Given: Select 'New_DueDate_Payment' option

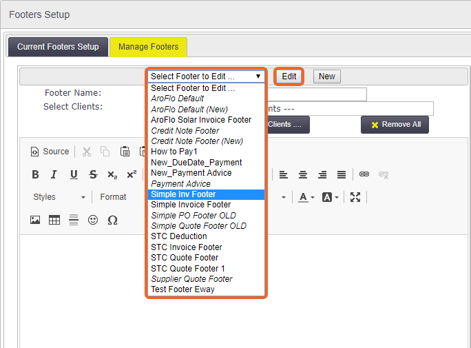Looking at the screenshot, I should (x=206, y=163).
